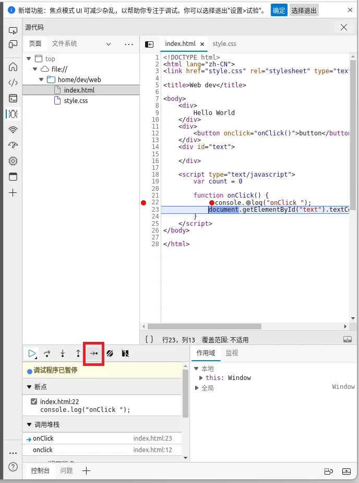Click the 选择退出 button

[x=304, y=10]
